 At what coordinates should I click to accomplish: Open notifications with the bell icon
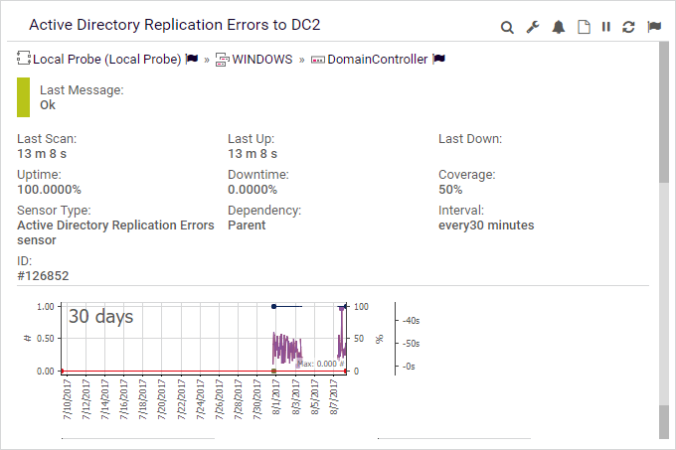tap(559, 27)
